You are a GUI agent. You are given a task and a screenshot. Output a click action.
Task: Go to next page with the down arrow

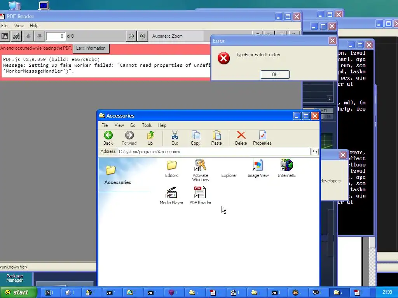click(39, 36)
